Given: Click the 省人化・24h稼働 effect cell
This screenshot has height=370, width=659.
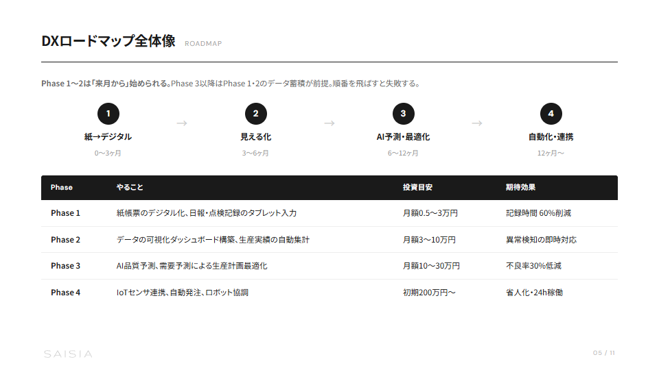Looking at the screenshot, I should coord(534,293).
